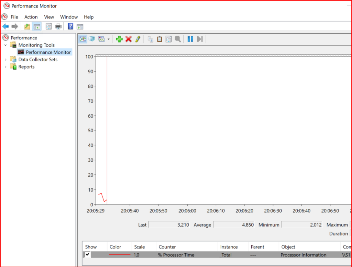
Task: Collapse the Monitoring Tools node
Action: tap(5, 45)
